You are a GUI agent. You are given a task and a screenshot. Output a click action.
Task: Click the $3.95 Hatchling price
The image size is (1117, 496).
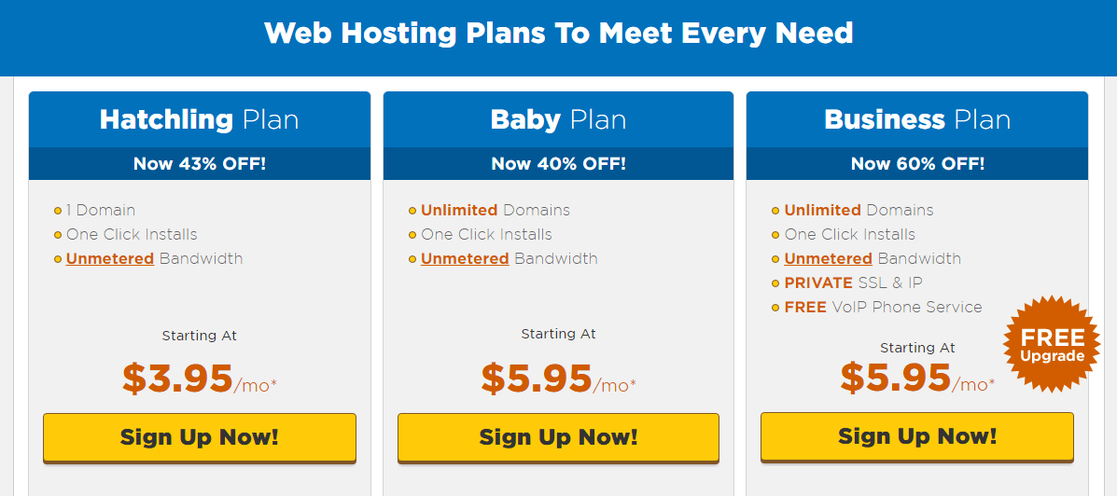(x=177, y=379)
